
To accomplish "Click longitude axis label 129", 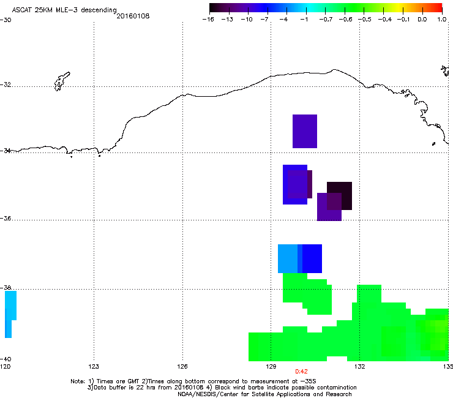I will coord(271,367).
